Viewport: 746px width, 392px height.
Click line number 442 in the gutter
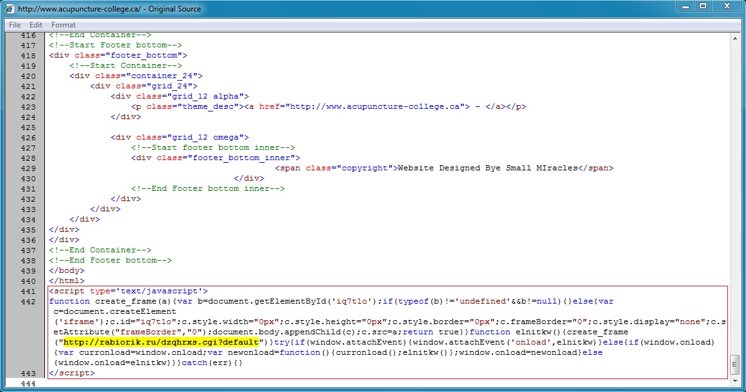[x=28, y=302]
